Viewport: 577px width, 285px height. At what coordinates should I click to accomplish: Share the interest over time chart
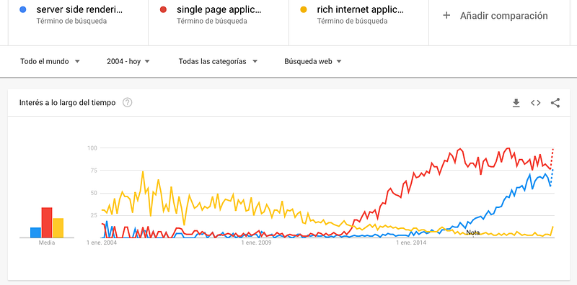[555, 103]
